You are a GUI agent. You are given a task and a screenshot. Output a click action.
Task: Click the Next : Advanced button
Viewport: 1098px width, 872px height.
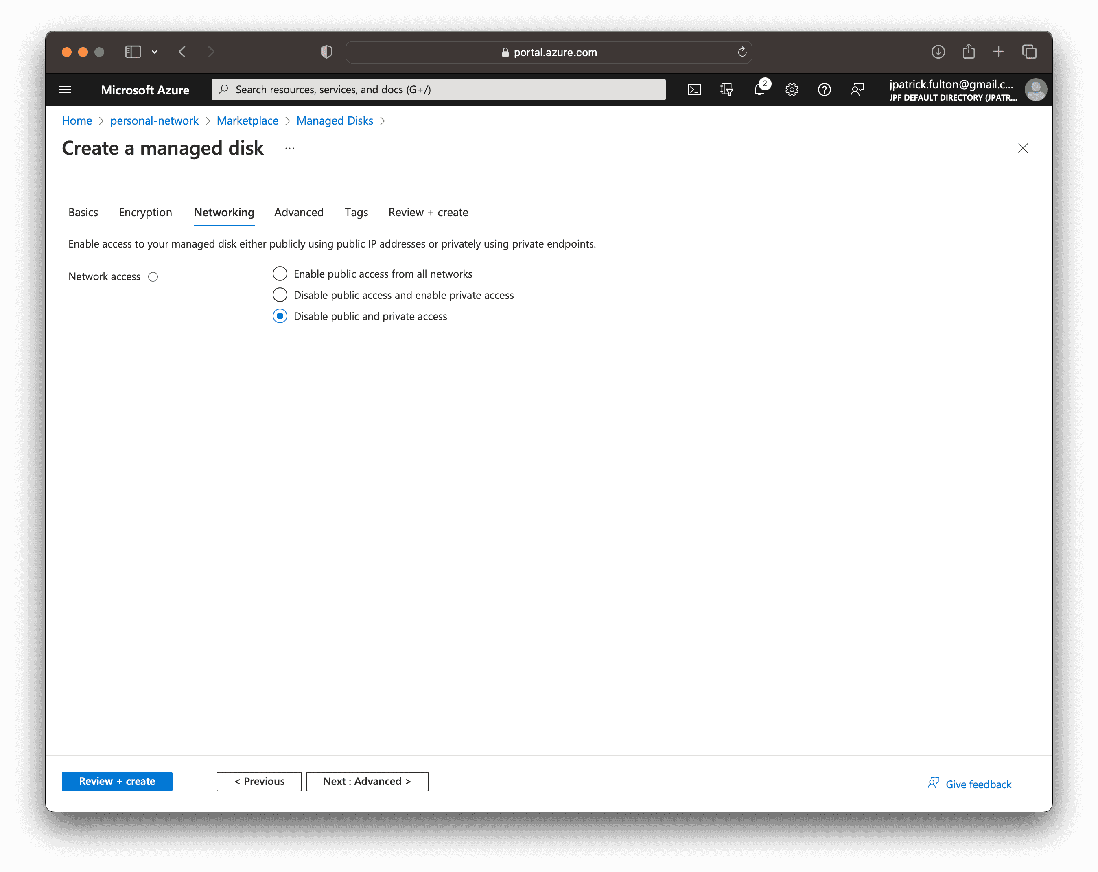367,781
